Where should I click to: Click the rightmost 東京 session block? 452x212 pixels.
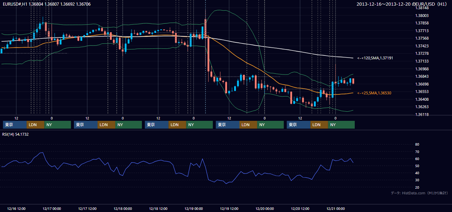299,125
